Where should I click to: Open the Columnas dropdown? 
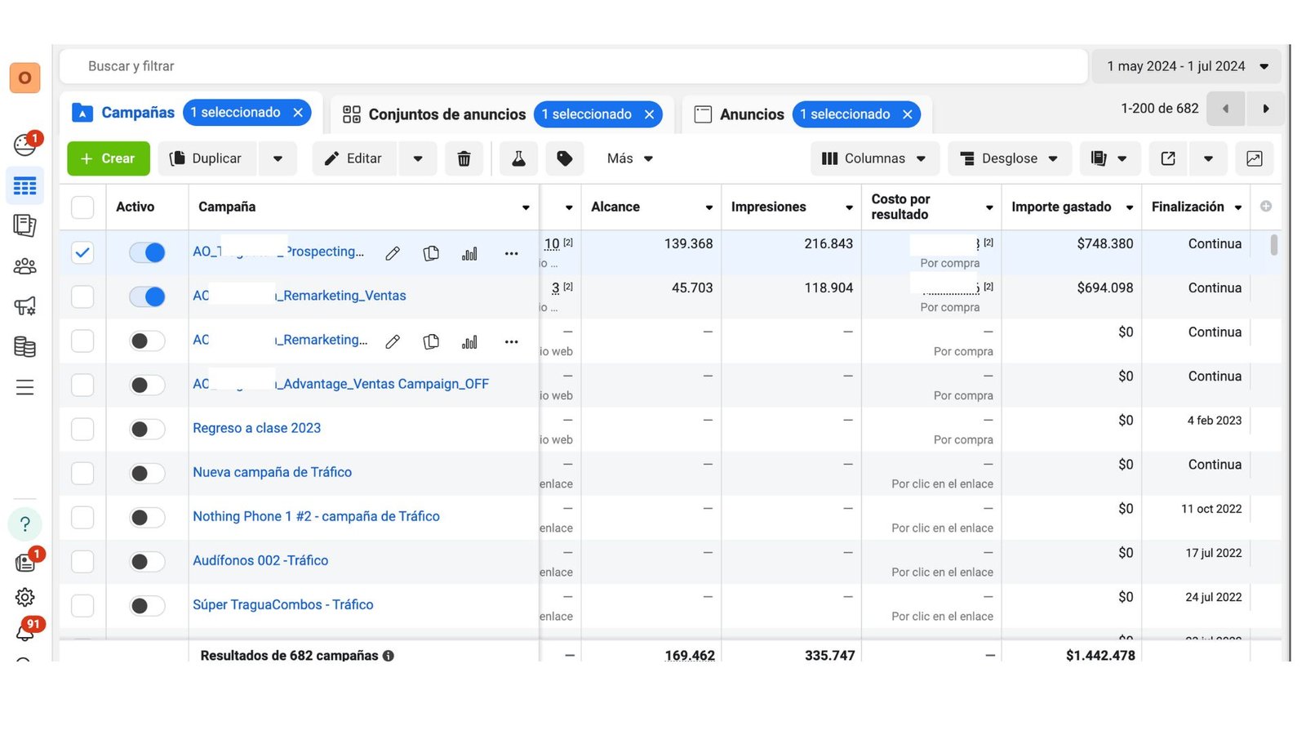[x=874, y=158]
